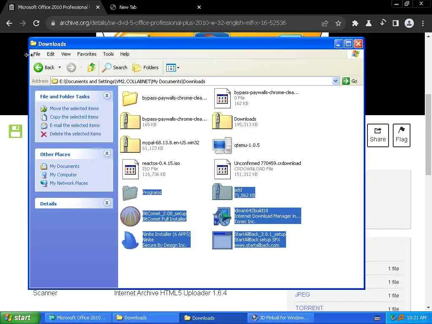
Task: Select the Downloads zip archive icon
Action: click(222, 121)
